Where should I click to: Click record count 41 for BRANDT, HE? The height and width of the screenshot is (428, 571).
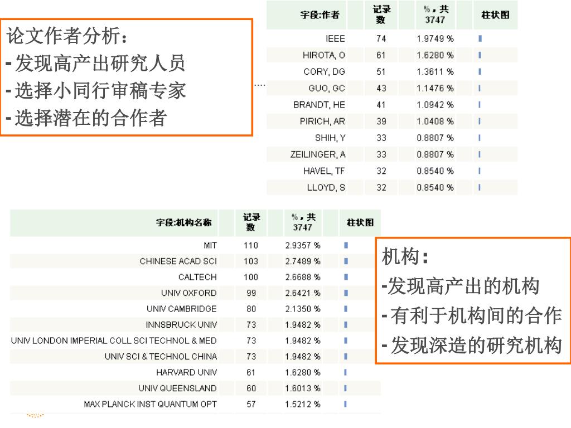coord(381,105)
